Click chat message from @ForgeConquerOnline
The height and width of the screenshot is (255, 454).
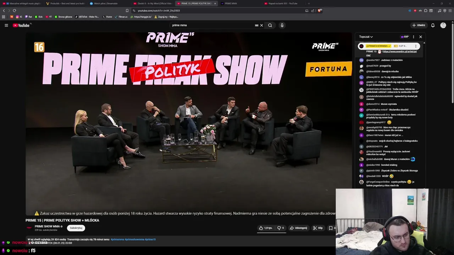click(390, 183)
